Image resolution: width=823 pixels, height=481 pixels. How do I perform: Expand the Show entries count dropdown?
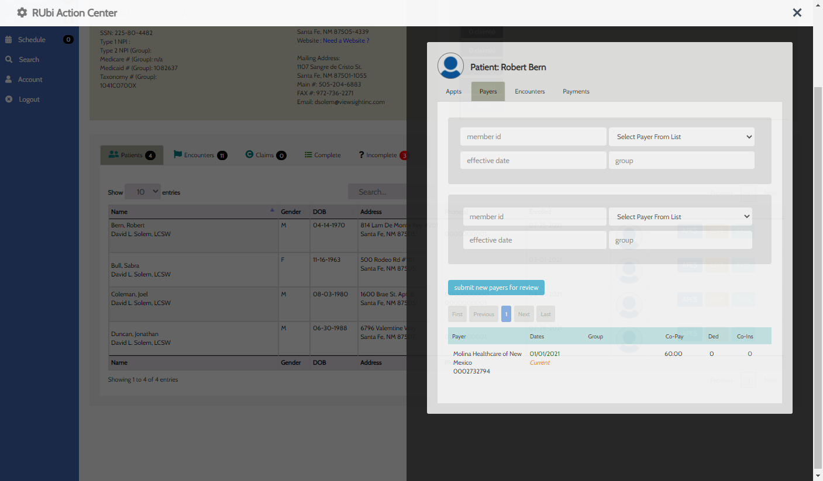(x=143, y=192)
